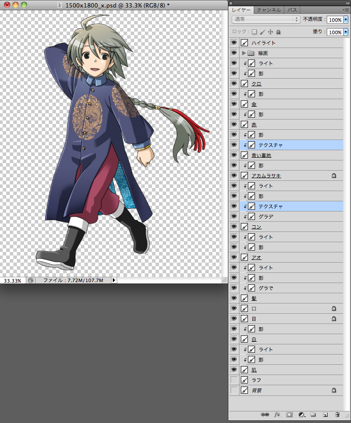Viewport: 351px width, 423px height.
Task: Click the 肌 layer thumbnail
Action: [244, 370]
